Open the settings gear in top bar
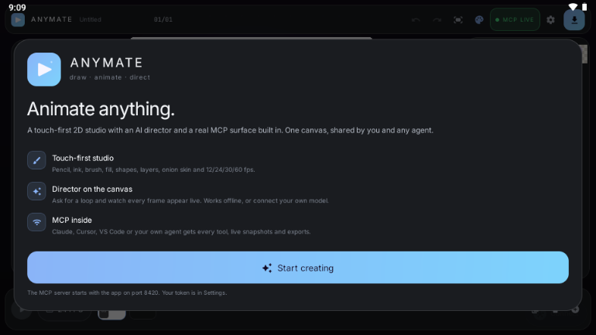This screenshot has width=596, height=335. coord(550,20)
